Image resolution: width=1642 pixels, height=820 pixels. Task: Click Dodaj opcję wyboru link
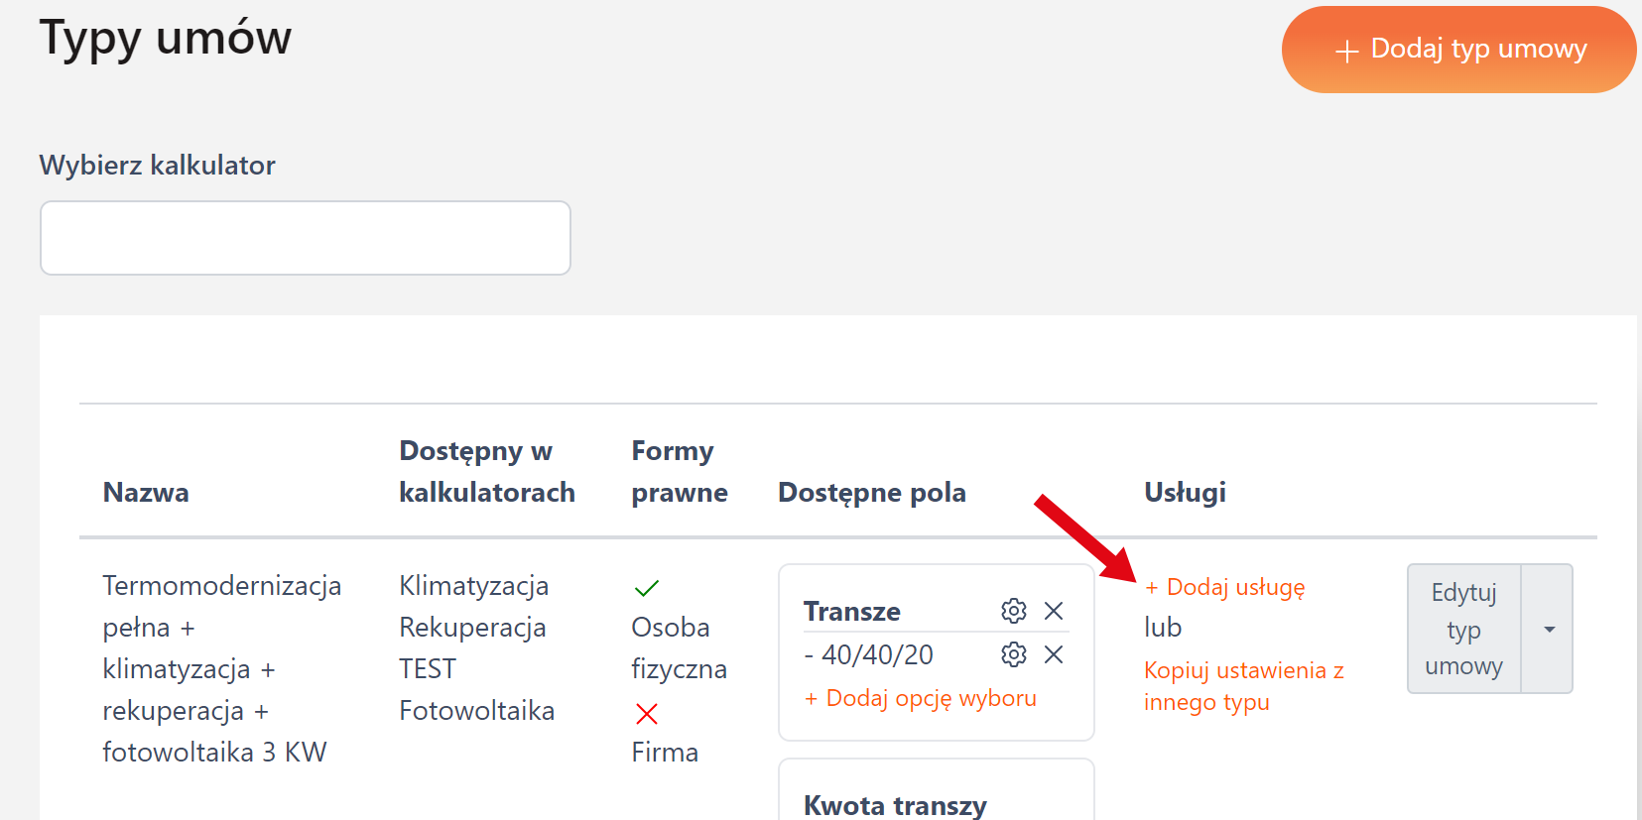(x=921, y=698)
